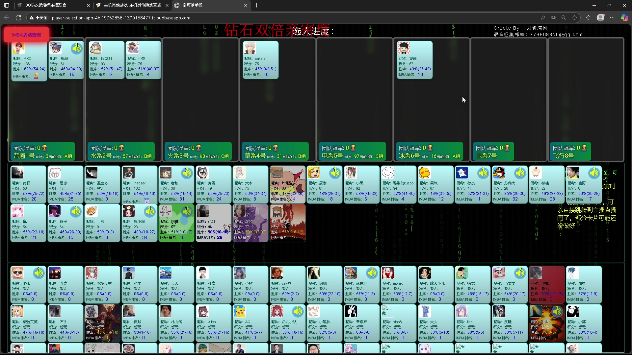Play the voice icon on 蛋饼's card
Viewport: 632px width, 355px height.
[x=335, y=173]
